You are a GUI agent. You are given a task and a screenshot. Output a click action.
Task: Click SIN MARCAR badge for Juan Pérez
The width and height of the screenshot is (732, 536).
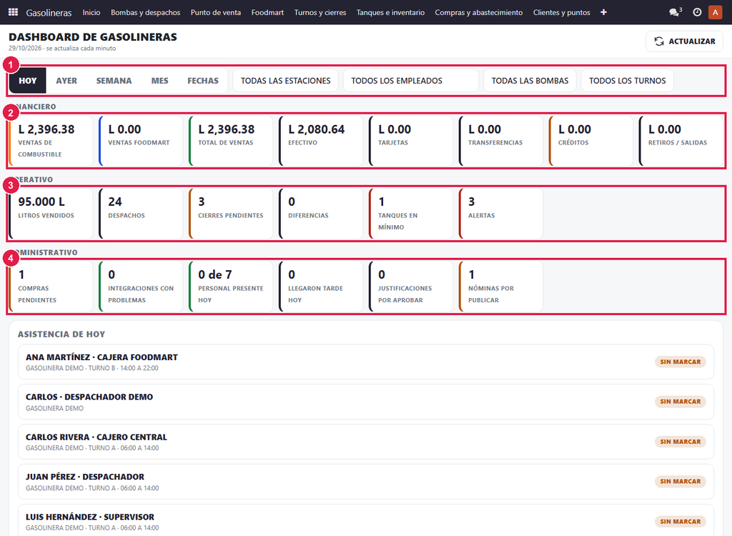pos(681,482)
